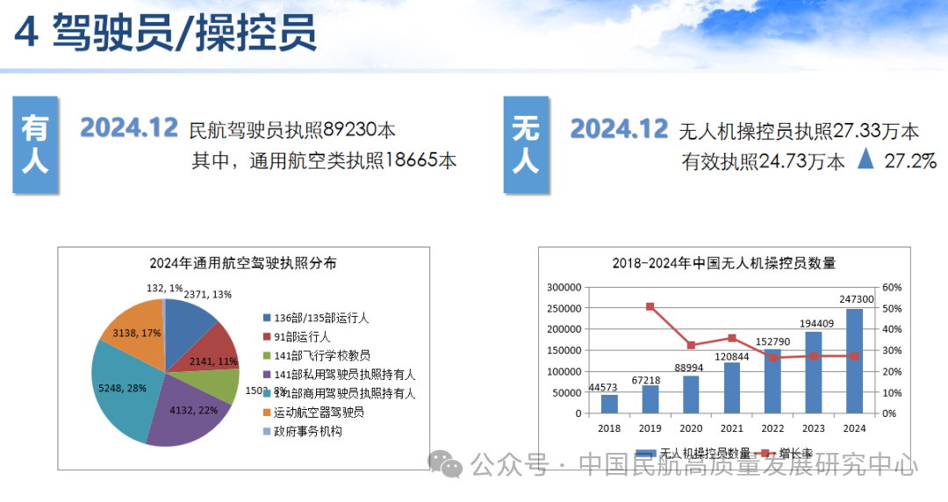Select the blue 无人机操控员数量 legend marker
This screenshot has height=502, width=948.
(x=646, y=453)
